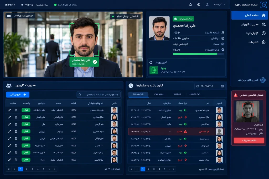The image size is (269, 179).
Task: Click the فرد ناشناس alert row
Action: (176, 132)
